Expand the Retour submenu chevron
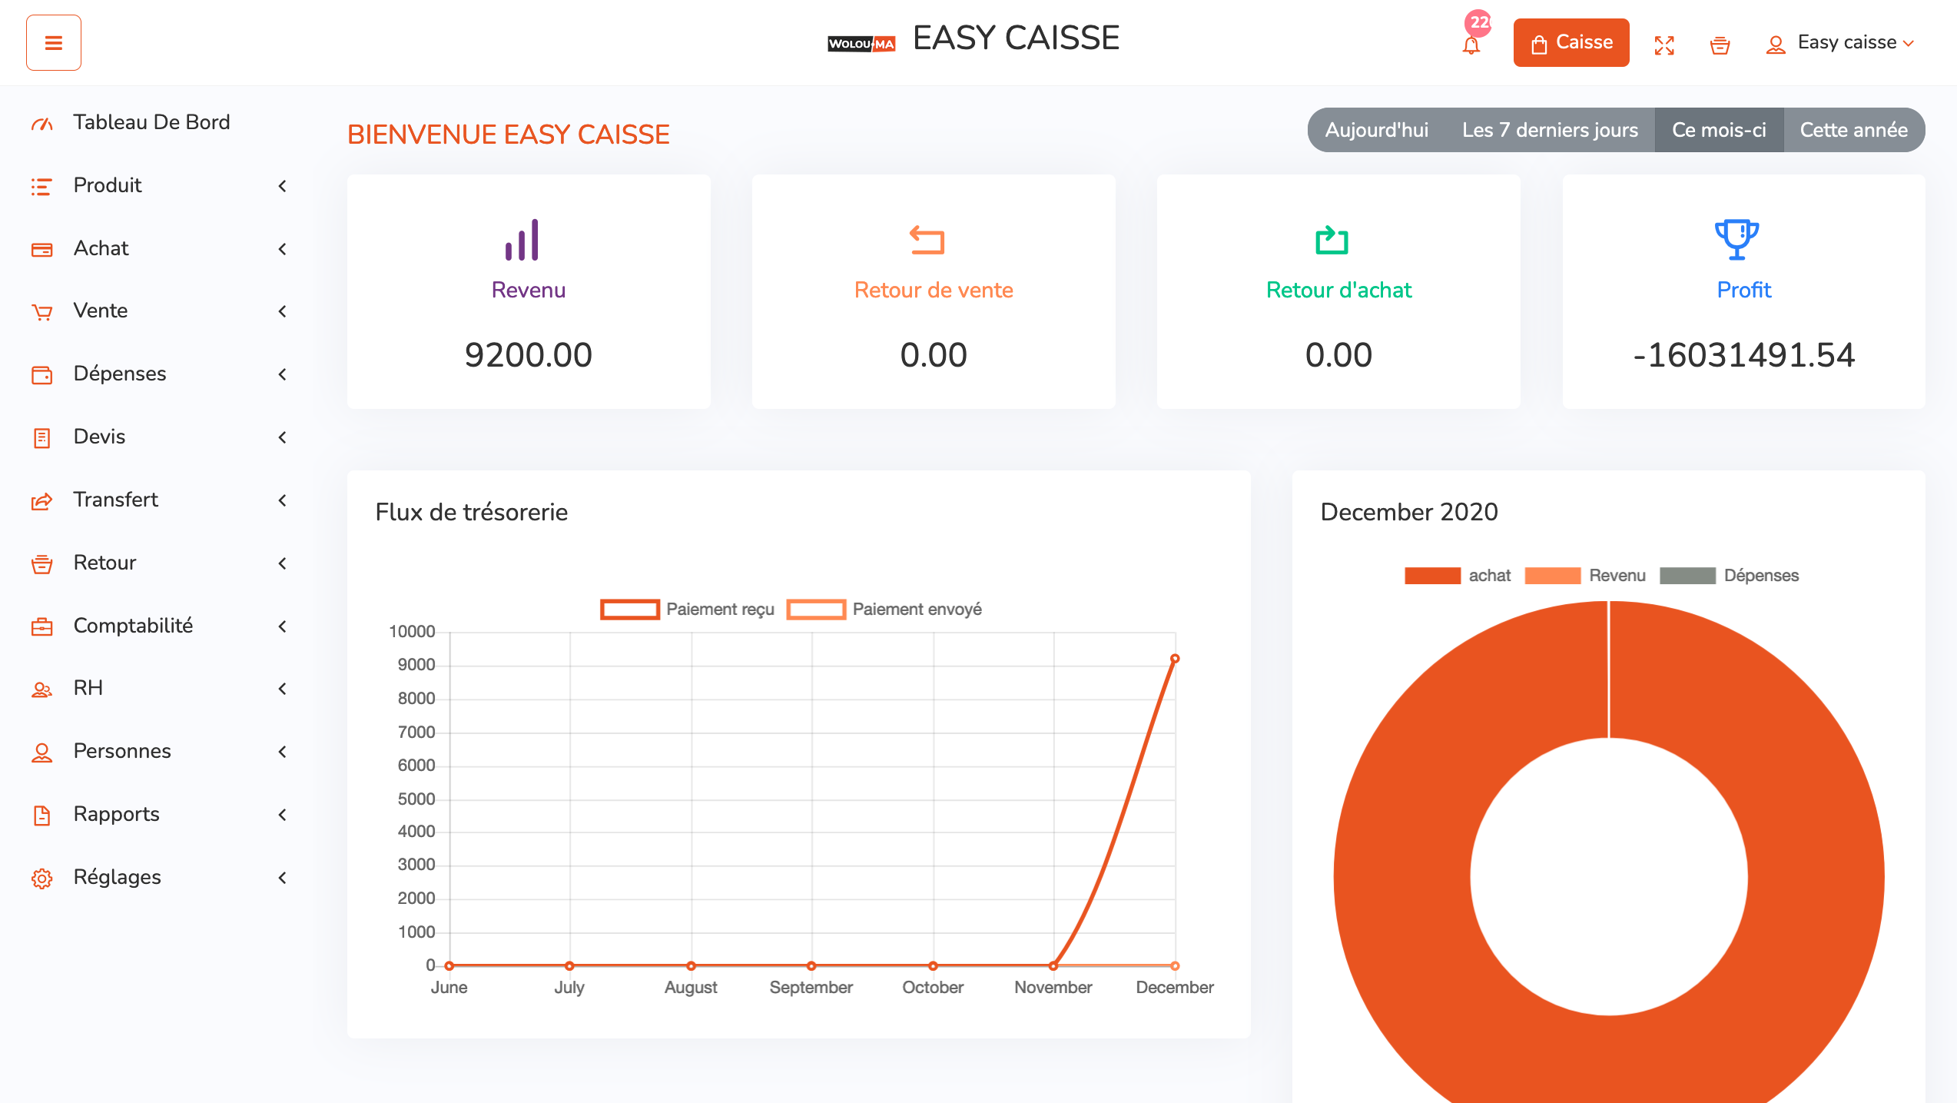The width and height of the screenshot is (1957, 1103). point(283,563)
